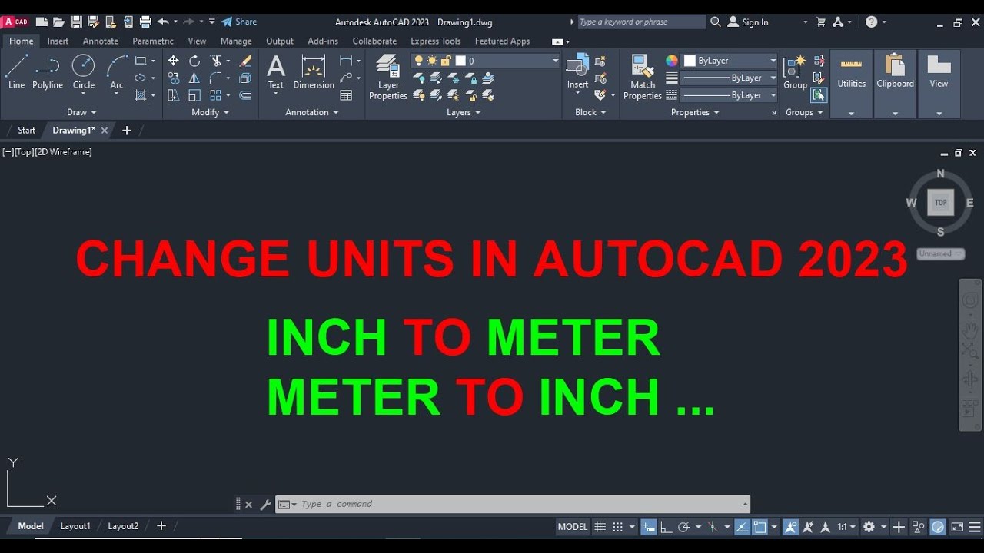Toggle dynamic input in status bar
The width and height of the screenshot is (984, 553).
click(649, 527)
